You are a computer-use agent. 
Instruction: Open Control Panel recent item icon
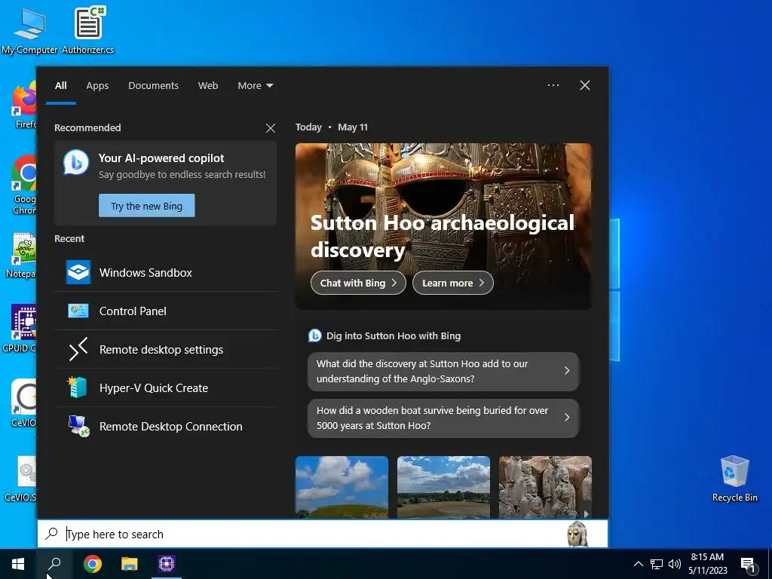pyautogui.click(x=78, y=311)
